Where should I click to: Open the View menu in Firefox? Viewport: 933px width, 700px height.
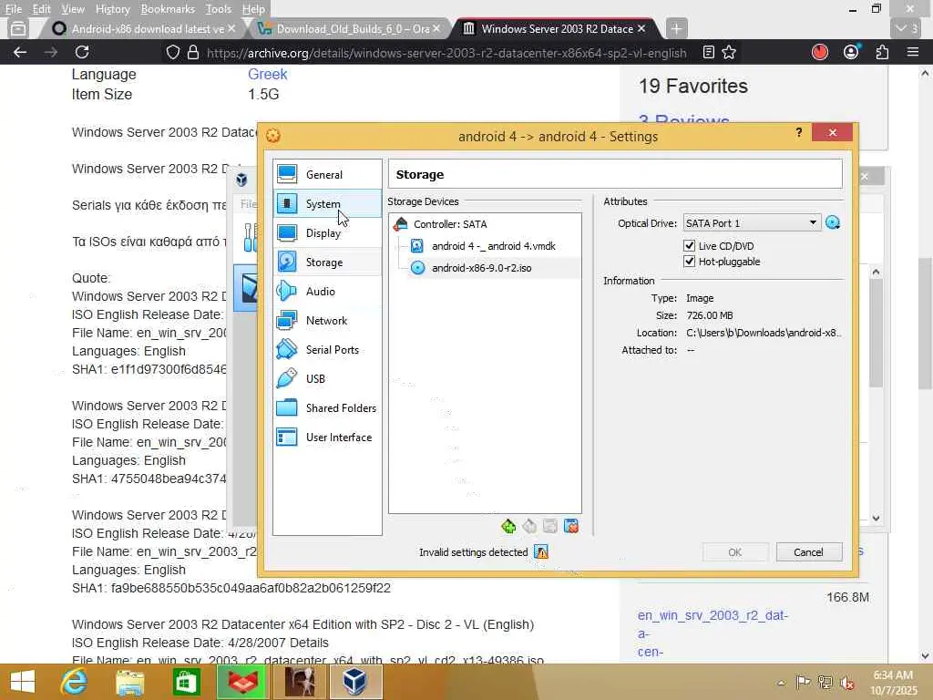point(73,9)
